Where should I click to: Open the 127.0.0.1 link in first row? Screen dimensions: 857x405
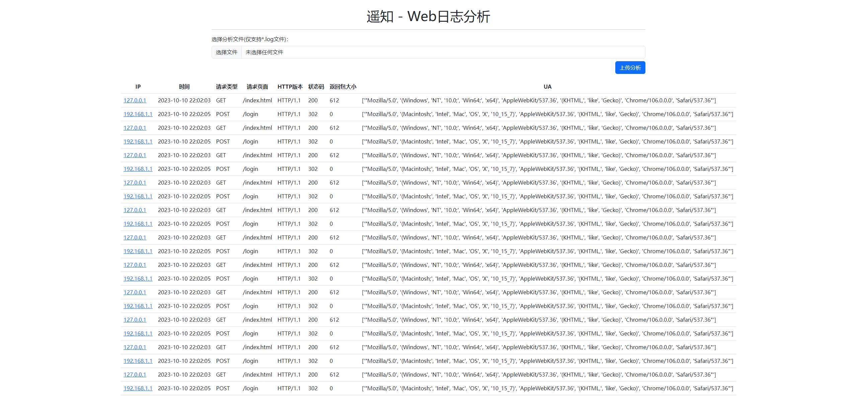pyautogui.click(x=135, y=100)
